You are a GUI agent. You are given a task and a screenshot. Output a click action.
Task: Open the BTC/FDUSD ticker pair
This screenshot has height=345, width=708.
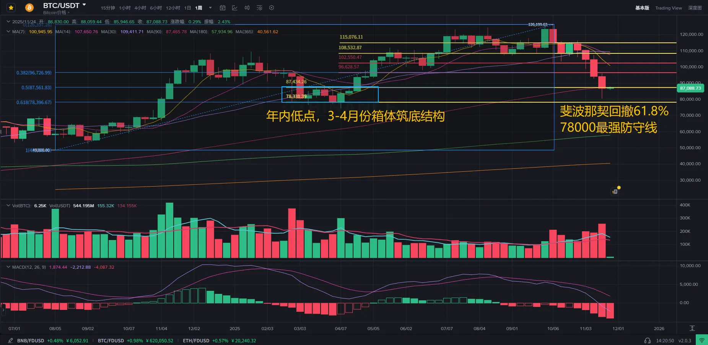(135, 340)
